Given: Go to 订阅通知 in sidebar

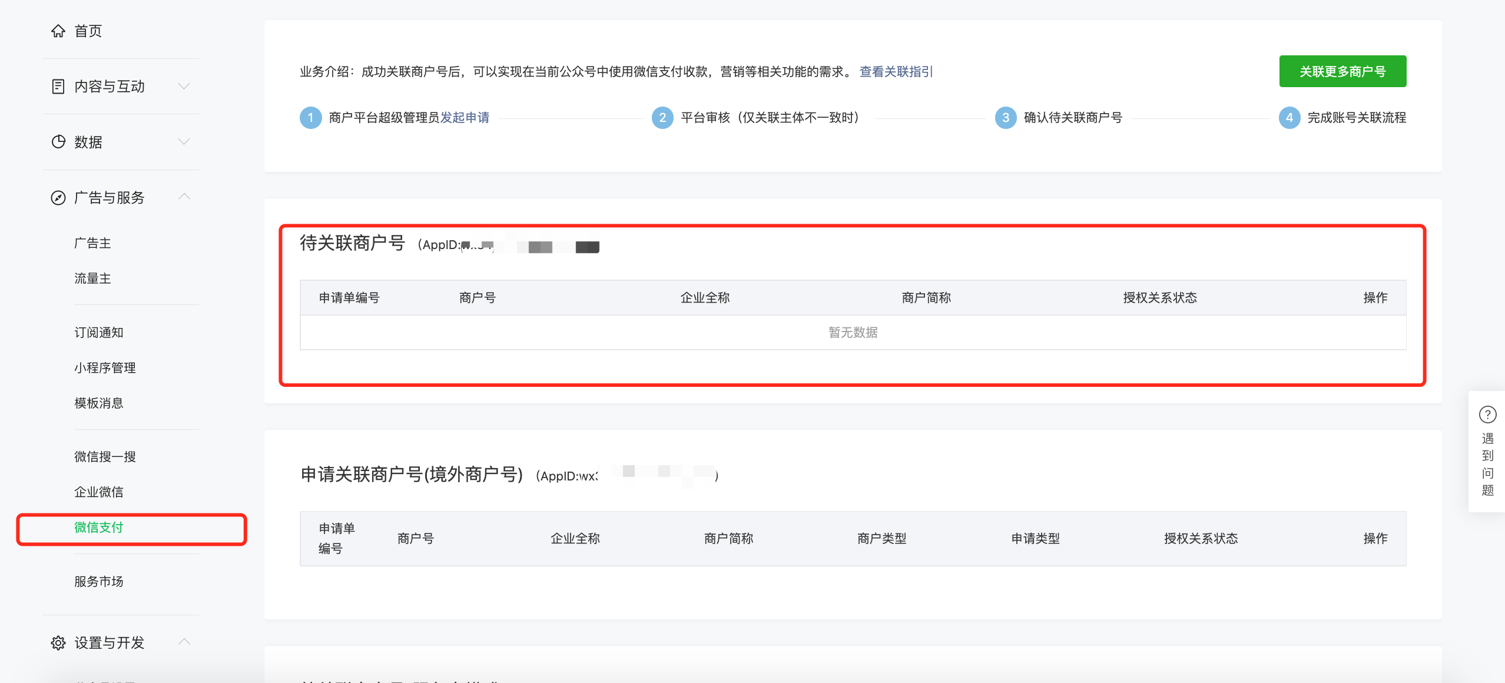Looking at the screenshot, I should [99, 333].
